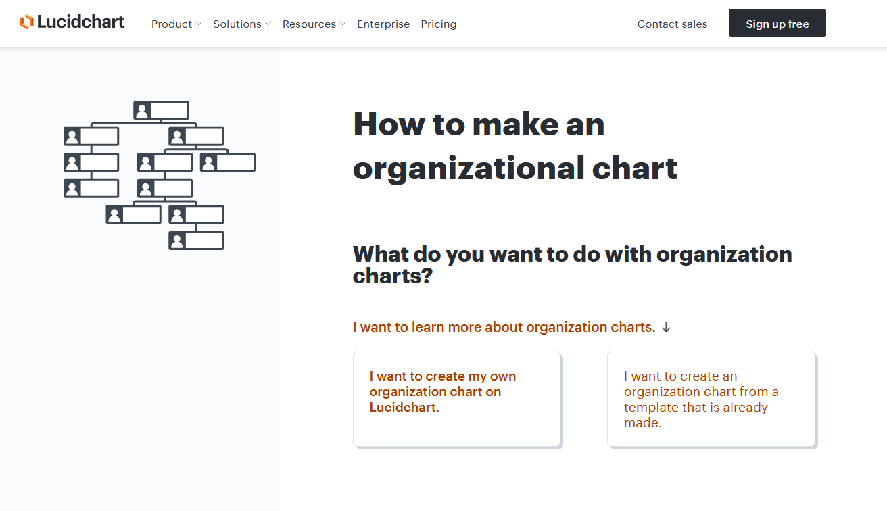The height and width of the screenshot is (511, 887).
Task: Click the down arrow after learn more link
Action: [666, 327]
